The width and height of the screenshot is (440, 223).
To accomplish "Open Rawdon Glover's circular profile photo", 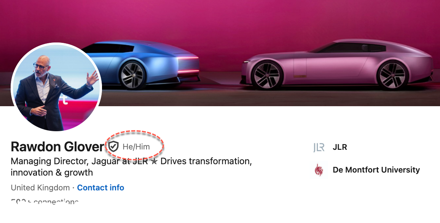I will pyautogui.click(x=56, y=87).
